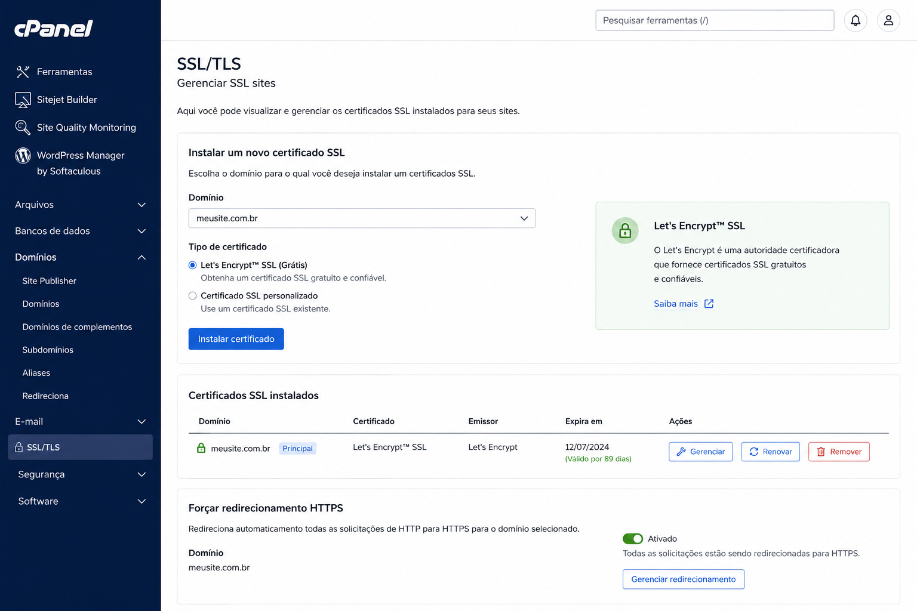This screenshot has height=611, width=917.
Task: Open Domínios de complementos menu item
Action: (x=77, y=327)
